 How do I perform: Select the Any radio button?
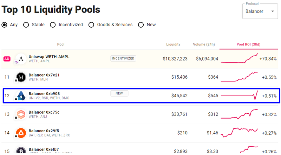[x=5, y=25]
